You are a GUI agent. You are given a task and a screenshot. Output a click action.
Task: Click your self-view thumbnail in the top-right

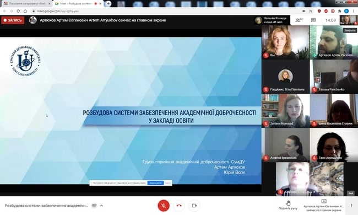coord(349,20)
